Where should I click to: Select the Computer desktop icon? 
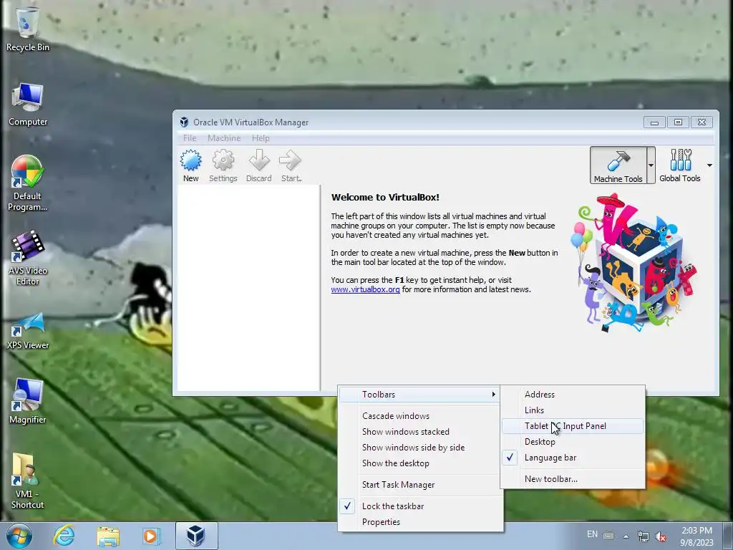pos(28,105)
